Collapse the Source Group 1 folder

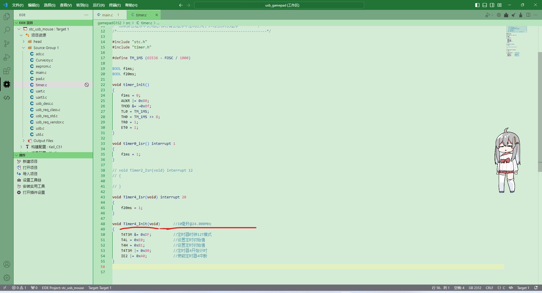(24, 48)
